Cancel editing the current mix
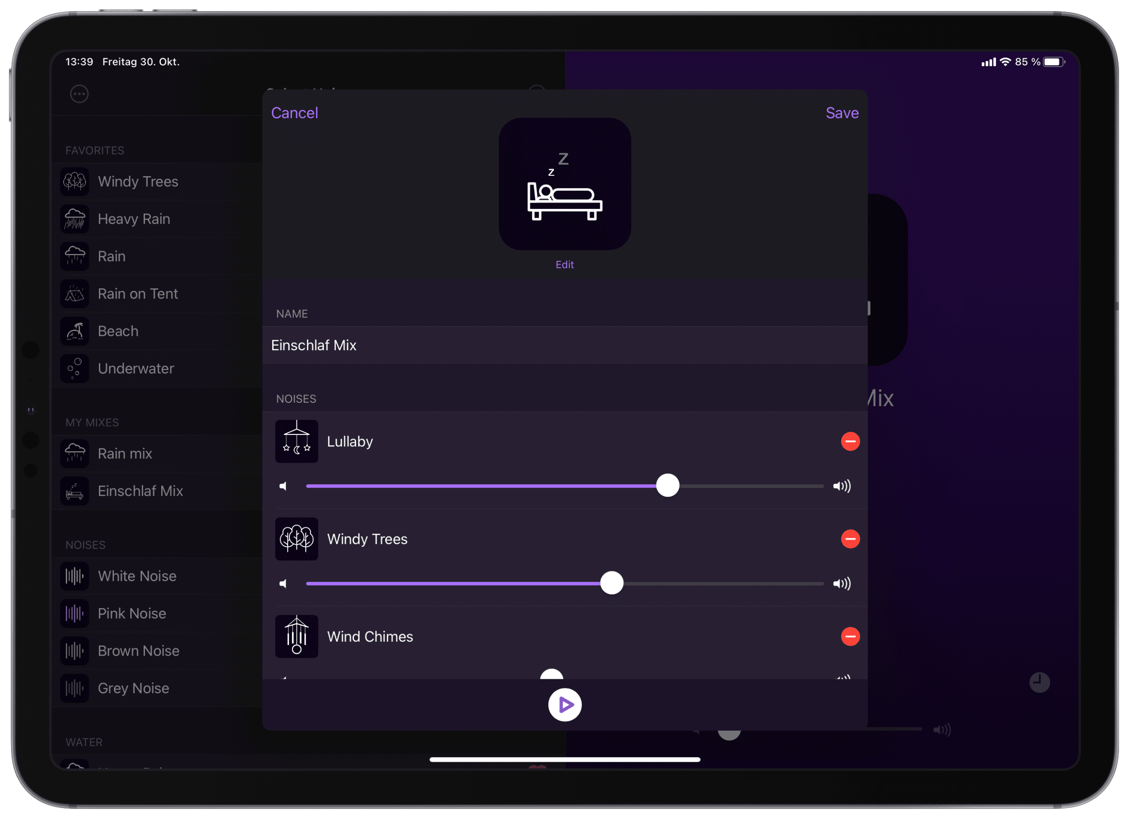Image resolution: width=1131 pixels, height=820 pixels. click(x=294, y=112)
